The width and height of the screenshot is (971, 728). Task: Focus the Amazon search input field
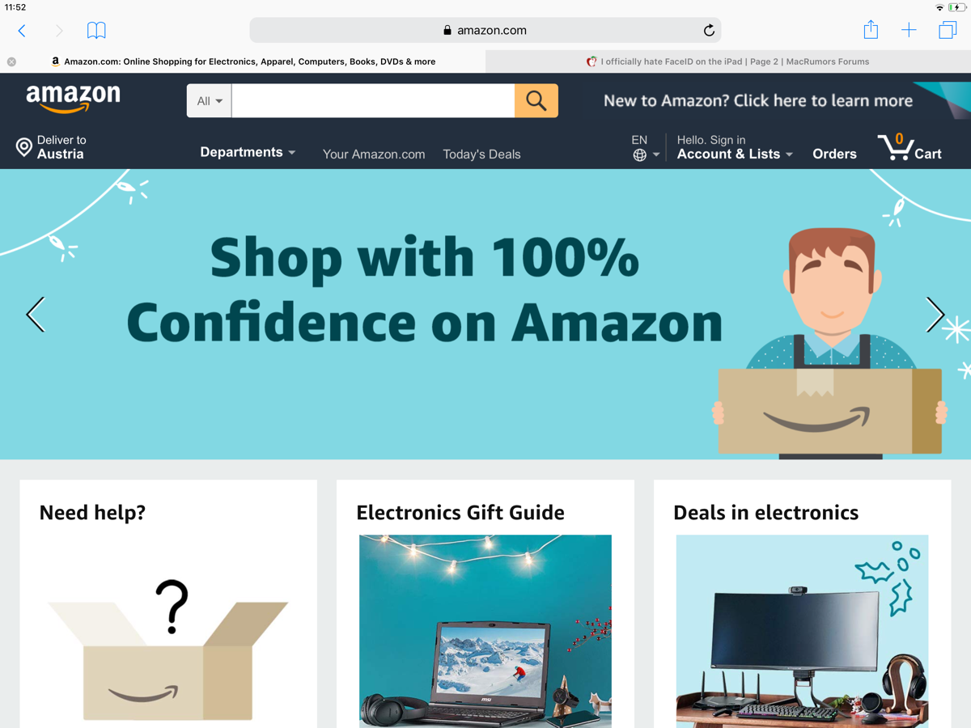pyautogui.click(x=373, y=101)
